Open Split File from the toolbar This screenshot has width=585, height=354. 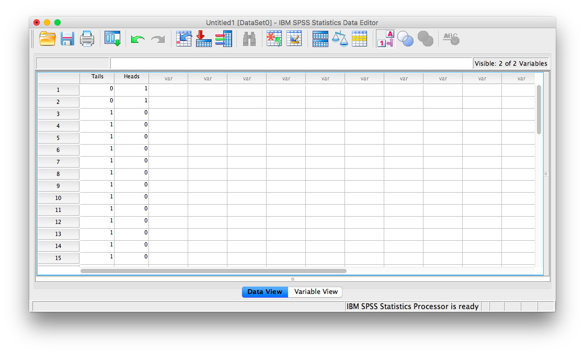click(320, 39)
